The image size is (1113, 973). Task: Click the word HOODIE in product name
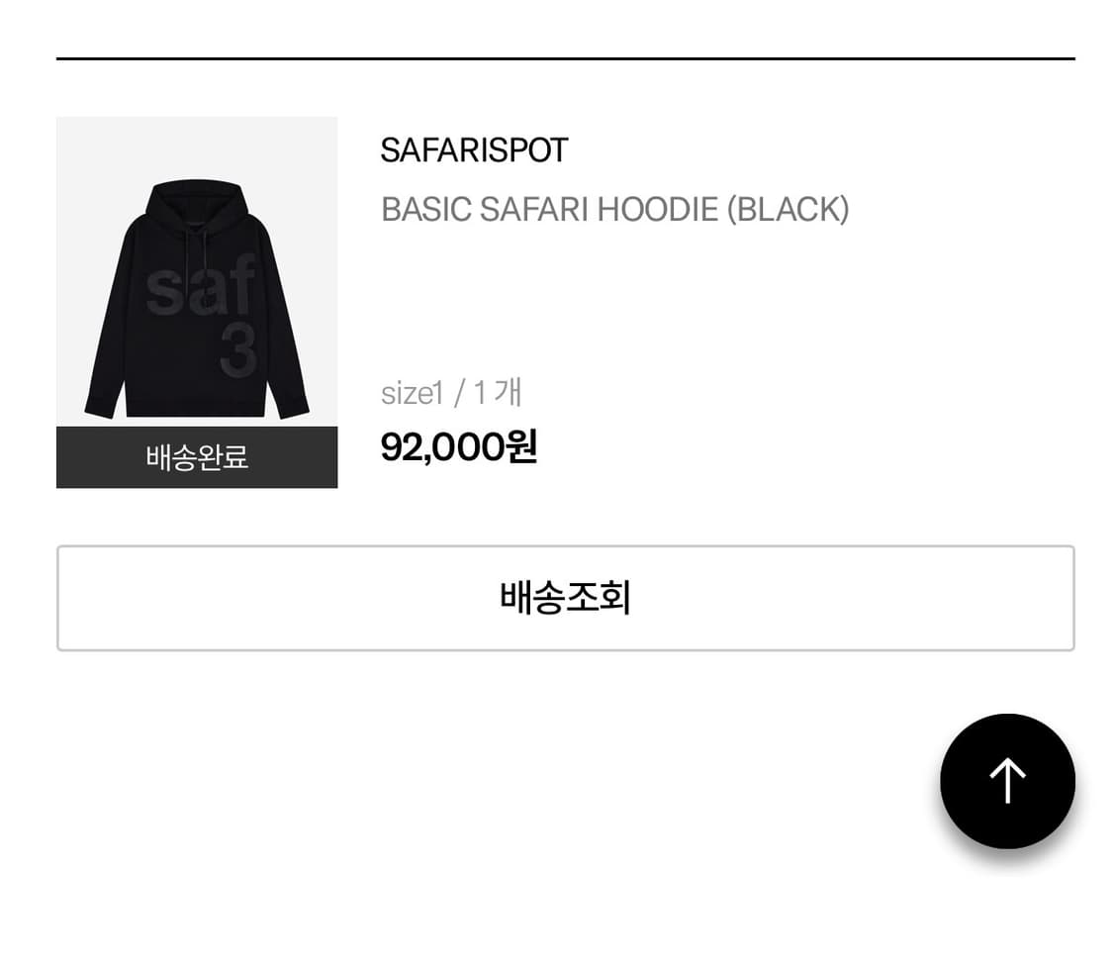(657, 210)
